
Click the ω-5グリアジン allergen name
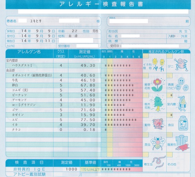click(x=24, y=105)
